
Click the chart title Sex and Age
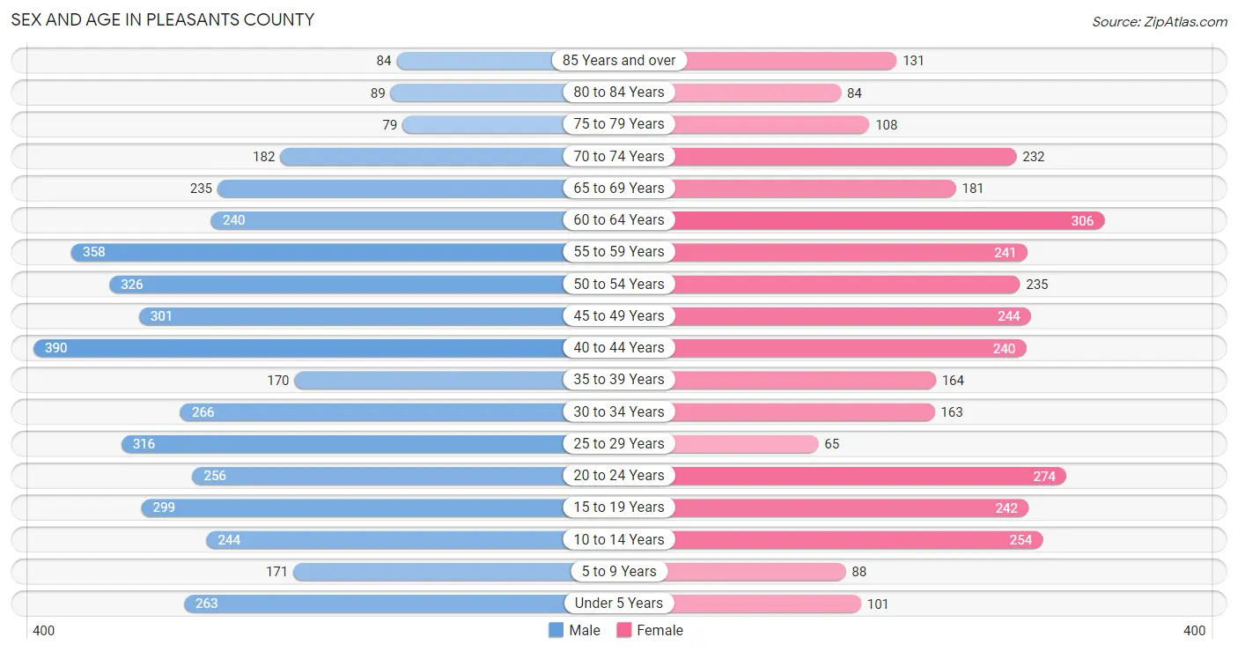[162, 19]
